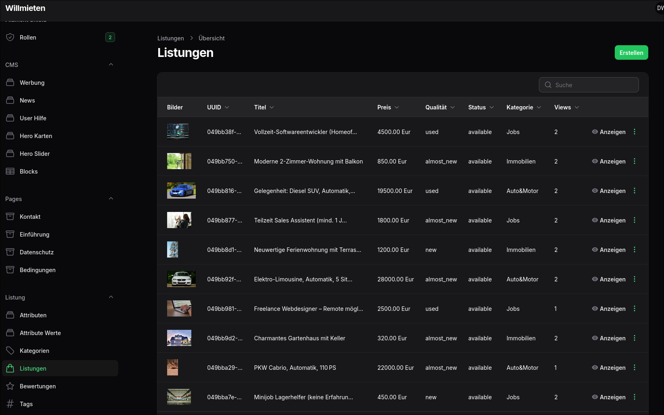Collapse the Pages sidebar section
The image size is (664, 415).
(111, 199)
